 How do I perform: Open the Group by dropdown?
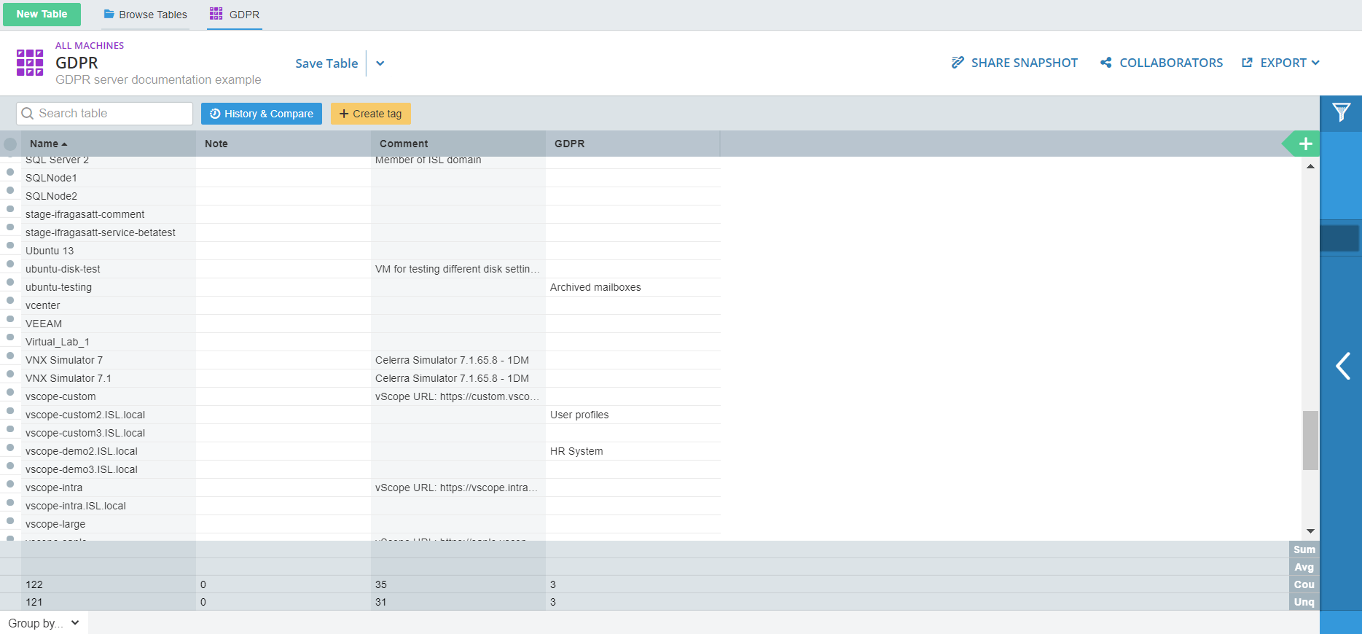pyautogui.click(x=44, y=623)
